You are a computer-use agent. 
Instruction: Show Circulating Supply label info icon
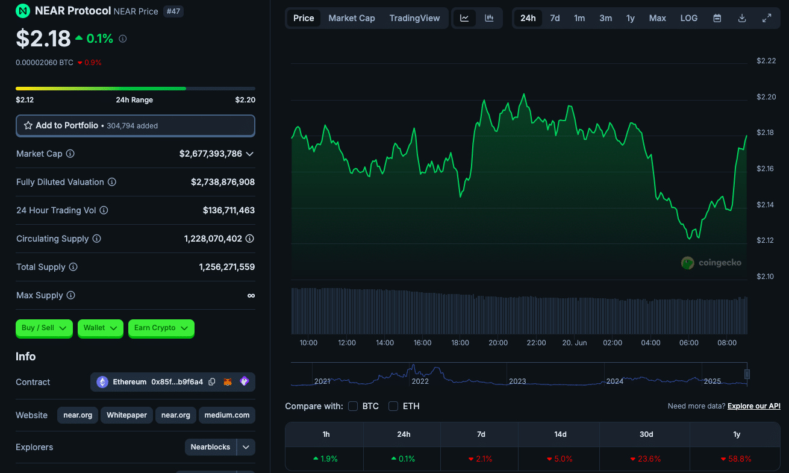pyautogui.click(x=96, y=239)
